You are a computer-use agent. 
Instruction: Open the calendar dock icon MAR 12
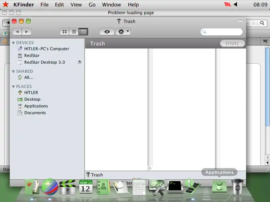click(x=86, y=187)
